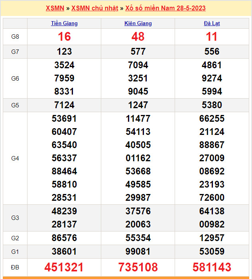Click the XSMN breadcrumb link
The height and width of the screenshot is (279, 252).
point(55,8)
